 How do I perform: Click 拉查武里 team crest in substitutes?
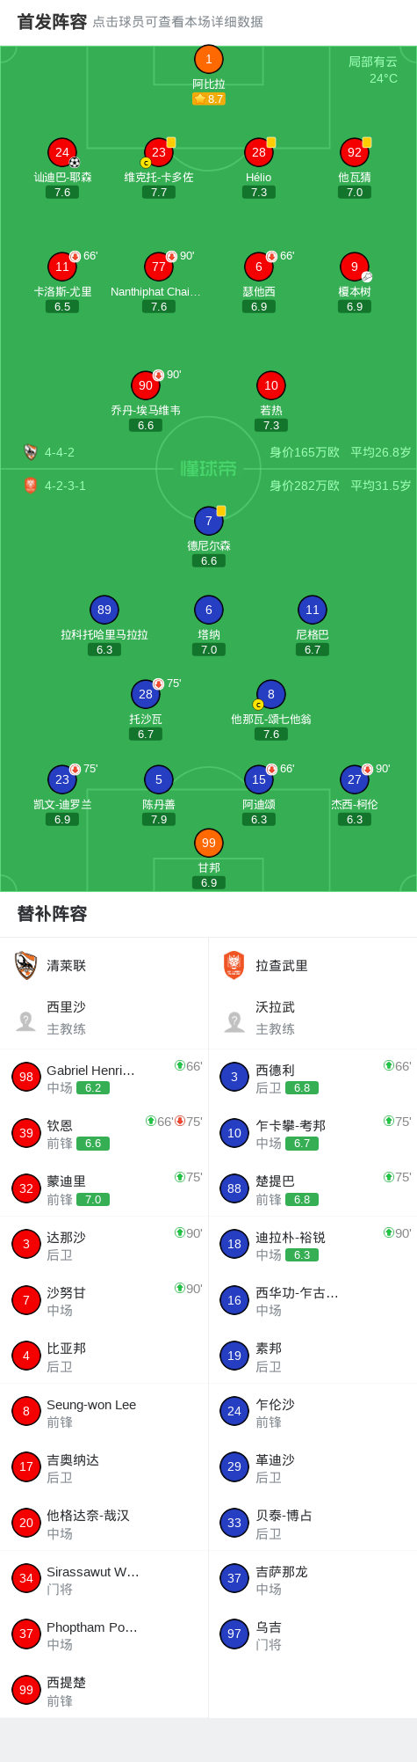(234, 965)
